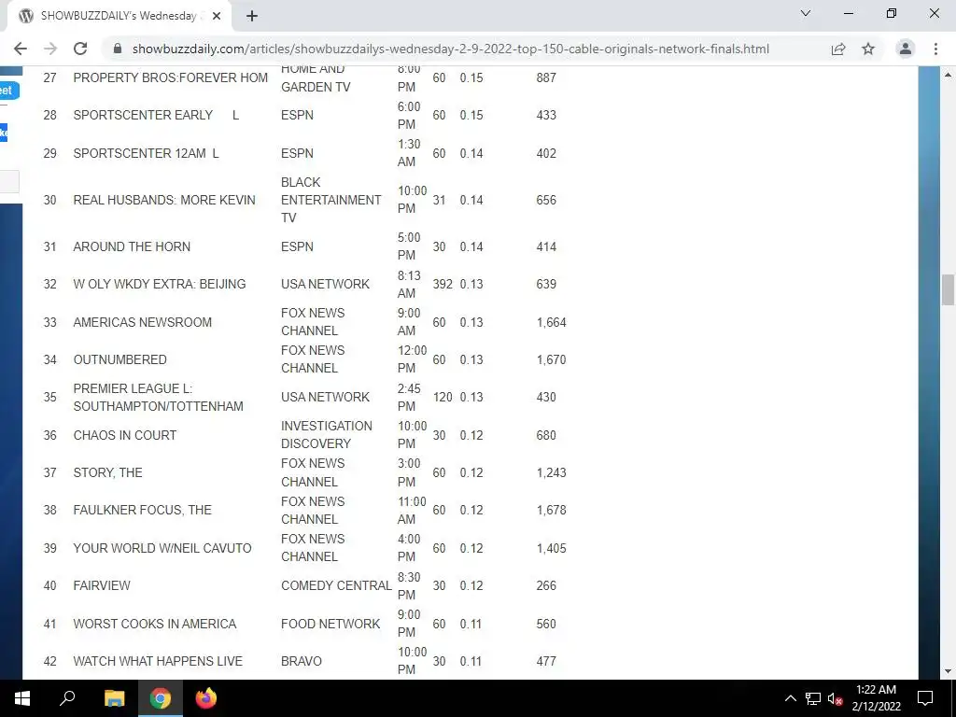Open the clock showing 1:22 AM

coord(876,698)
